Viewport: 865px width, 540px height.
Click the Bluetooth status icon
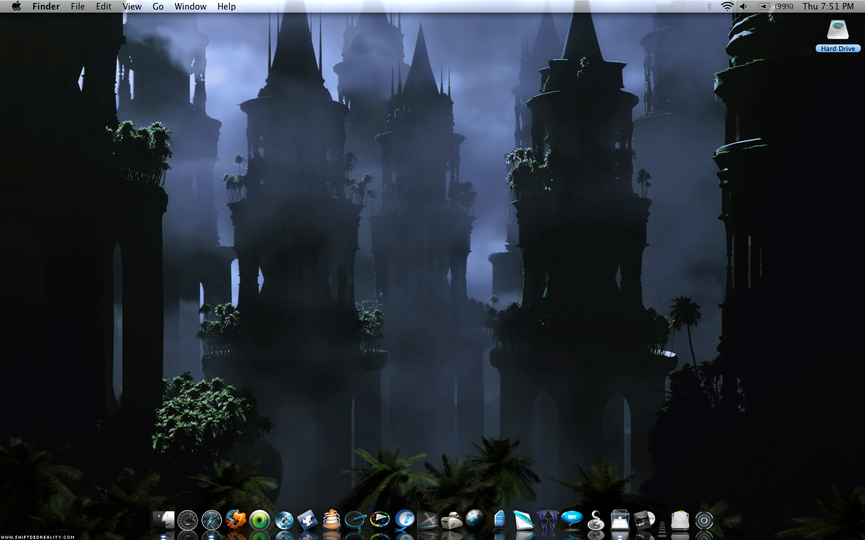pos(709,7)
